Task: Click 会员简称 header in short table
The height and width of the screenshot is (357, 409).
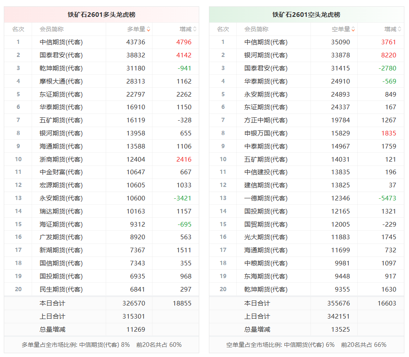Action: (x=257, y=29)
